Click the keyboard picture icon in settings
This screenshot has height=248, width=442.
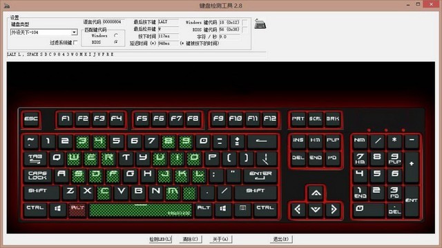[x=260, y=24]
